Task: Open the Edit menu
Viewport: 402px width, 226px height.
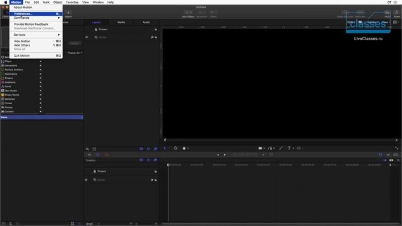Action: 36,3
